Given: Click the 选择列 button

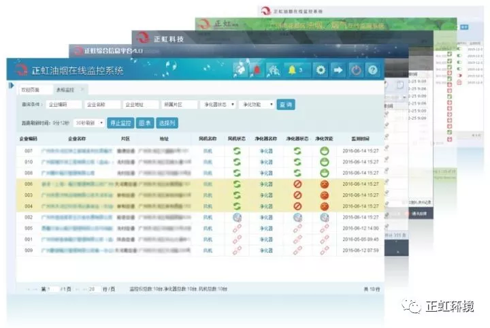Looking at the screenshot, I should [167, 123].
